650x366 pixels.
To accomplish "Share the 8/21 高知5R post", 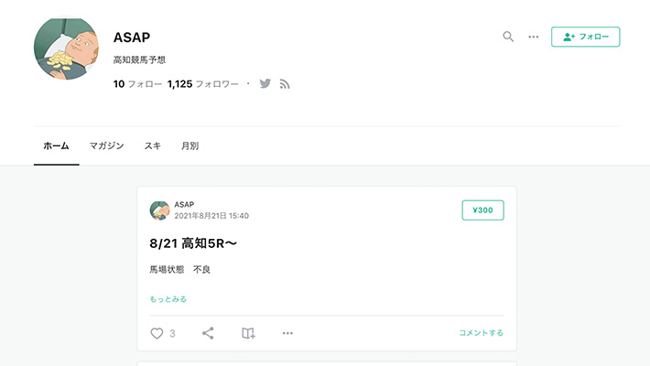I will [x=208, y=333].
